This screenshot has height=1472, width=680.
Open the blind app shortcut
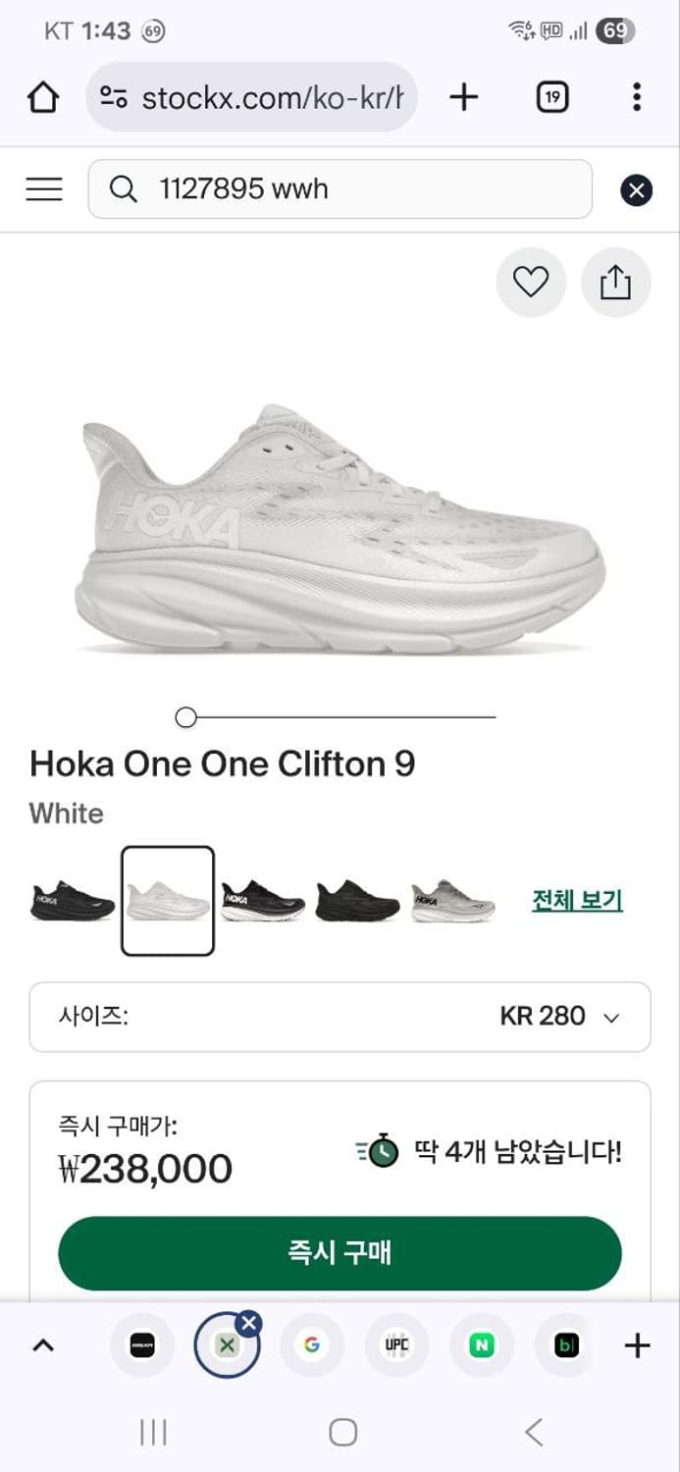point(565,1345)
